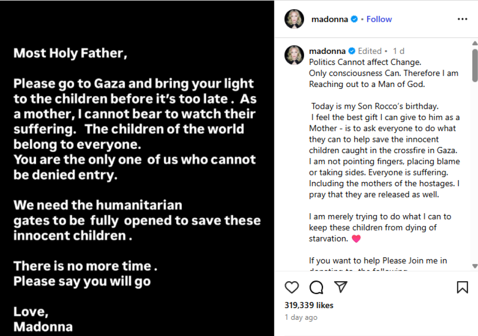This screenshot has height=336, width=478.
Task: Open Madonna's profile picture in the post header
Action: click(294, 19)
